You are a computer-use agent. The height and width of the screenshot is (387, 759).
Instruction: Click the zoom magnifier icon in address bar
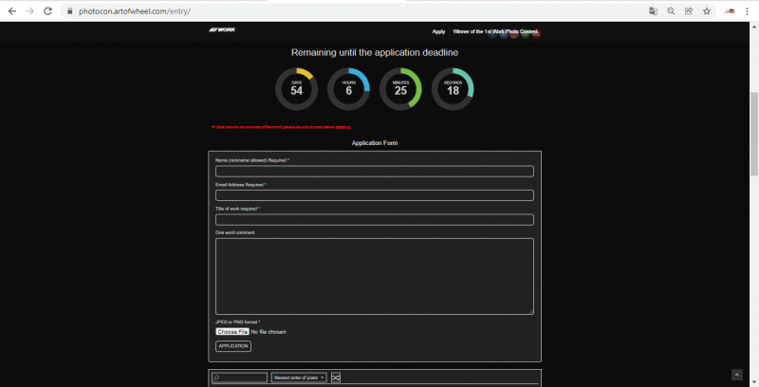click(x=671, y=10)
